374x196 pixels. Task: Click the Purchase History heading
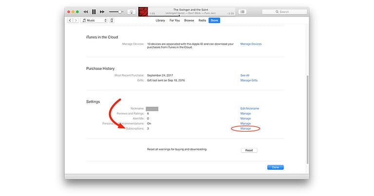100,69
